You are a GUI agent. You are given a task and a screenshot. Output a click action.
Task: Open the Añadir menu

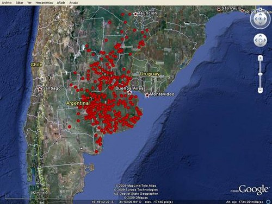pos(61,3)
